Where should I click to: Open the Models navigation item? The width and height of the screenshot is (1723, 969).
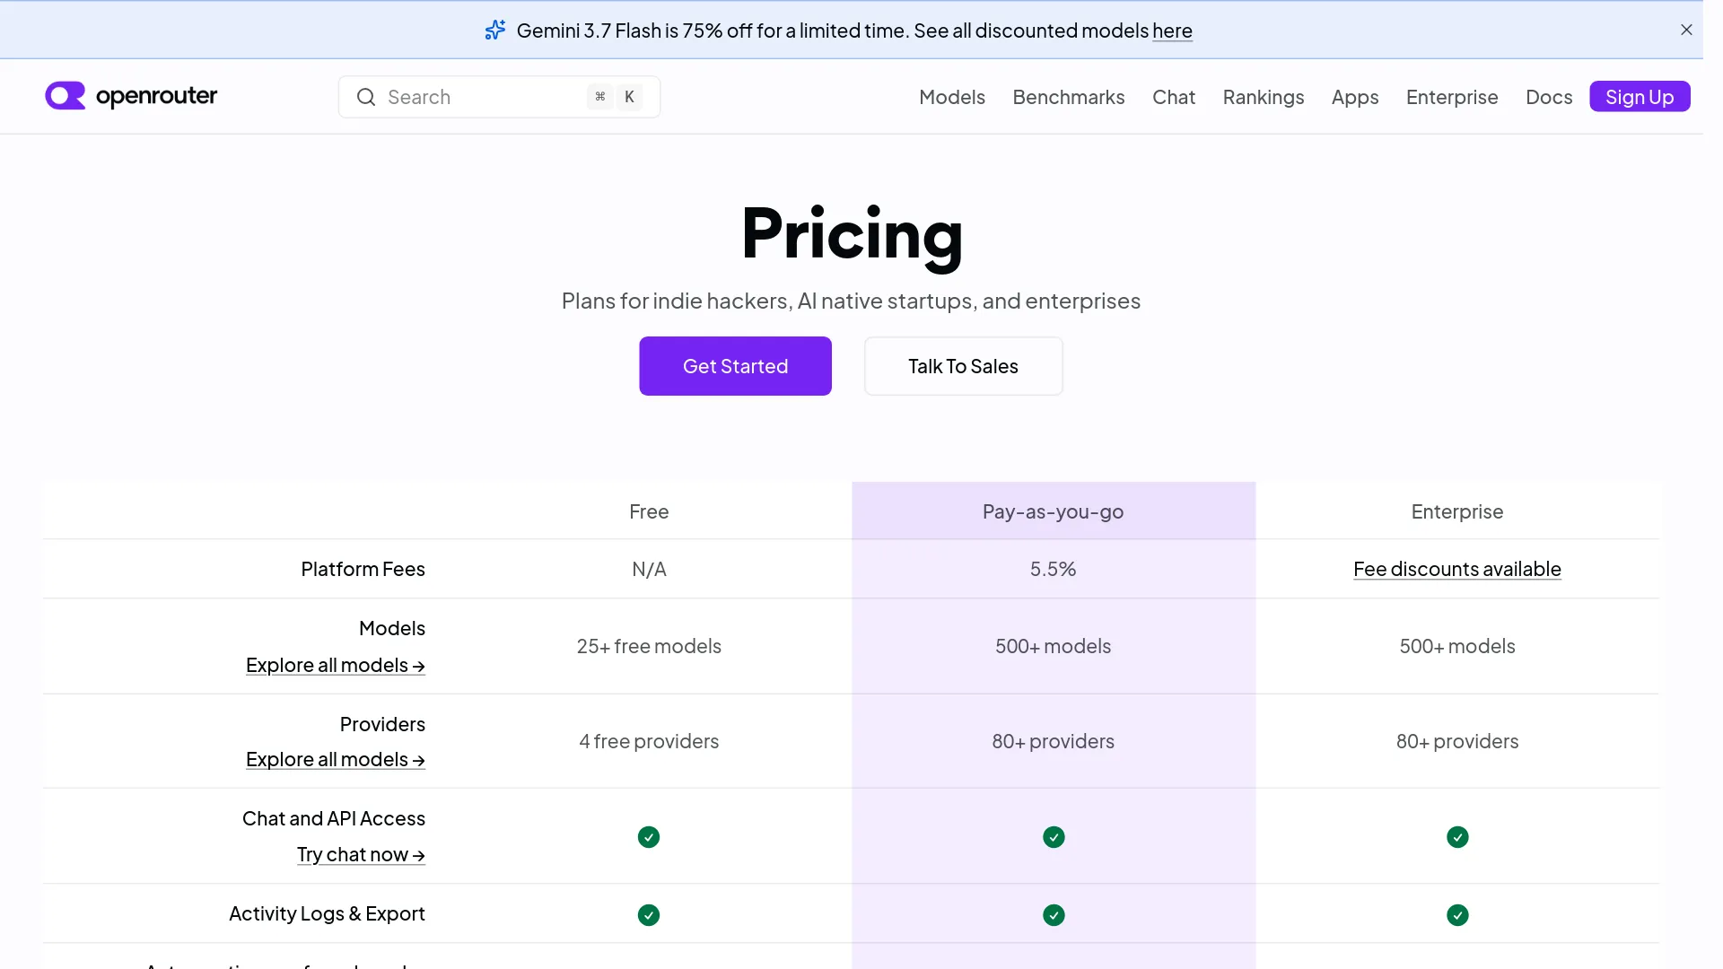[x=952, y=97]
